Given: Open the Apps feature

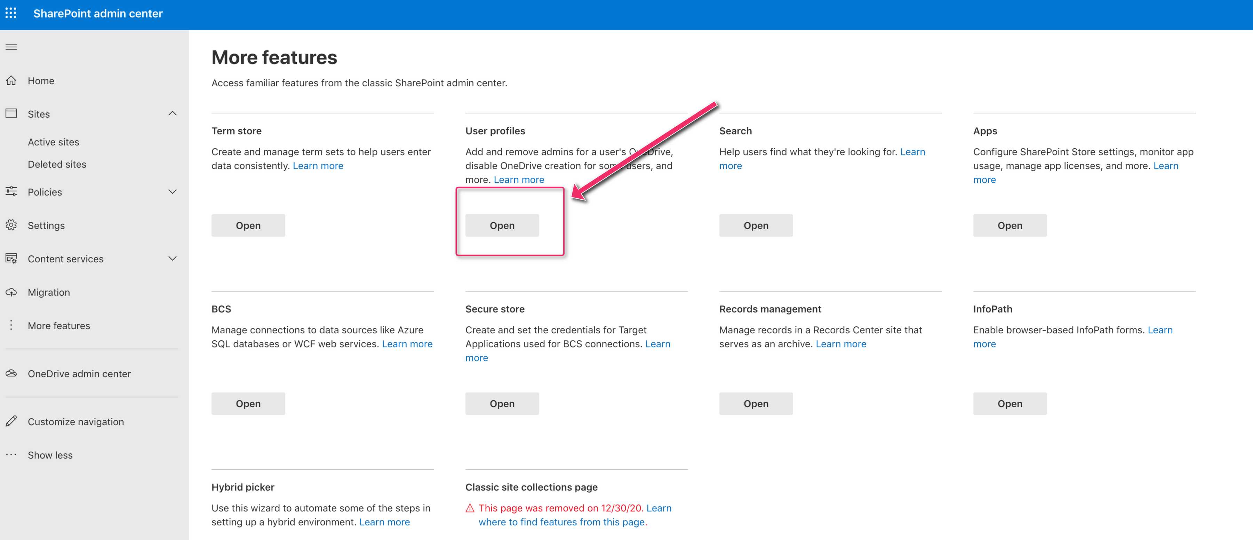Looking at the screenshot, I should tap(1010, 225).
